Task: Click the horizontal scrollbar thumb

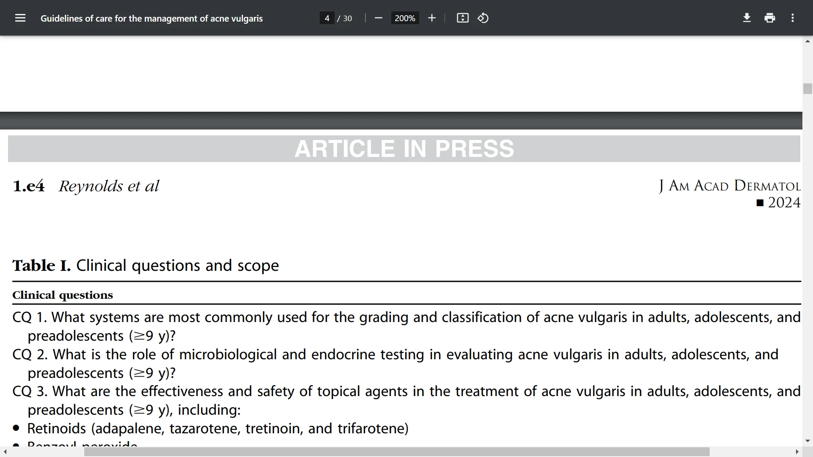Action: (397, 452)
